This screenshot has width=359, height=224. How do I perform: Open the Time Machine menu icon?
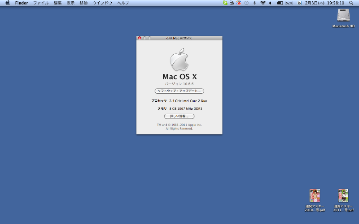coord(246,3)
